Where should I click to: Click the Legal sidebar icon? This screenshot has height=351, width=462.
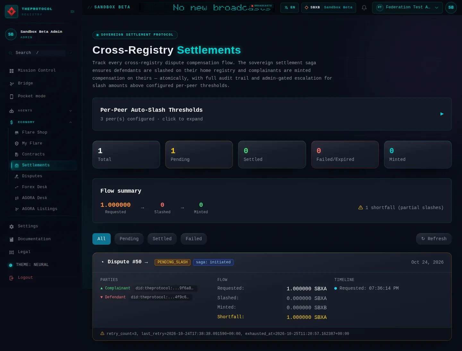12,252
